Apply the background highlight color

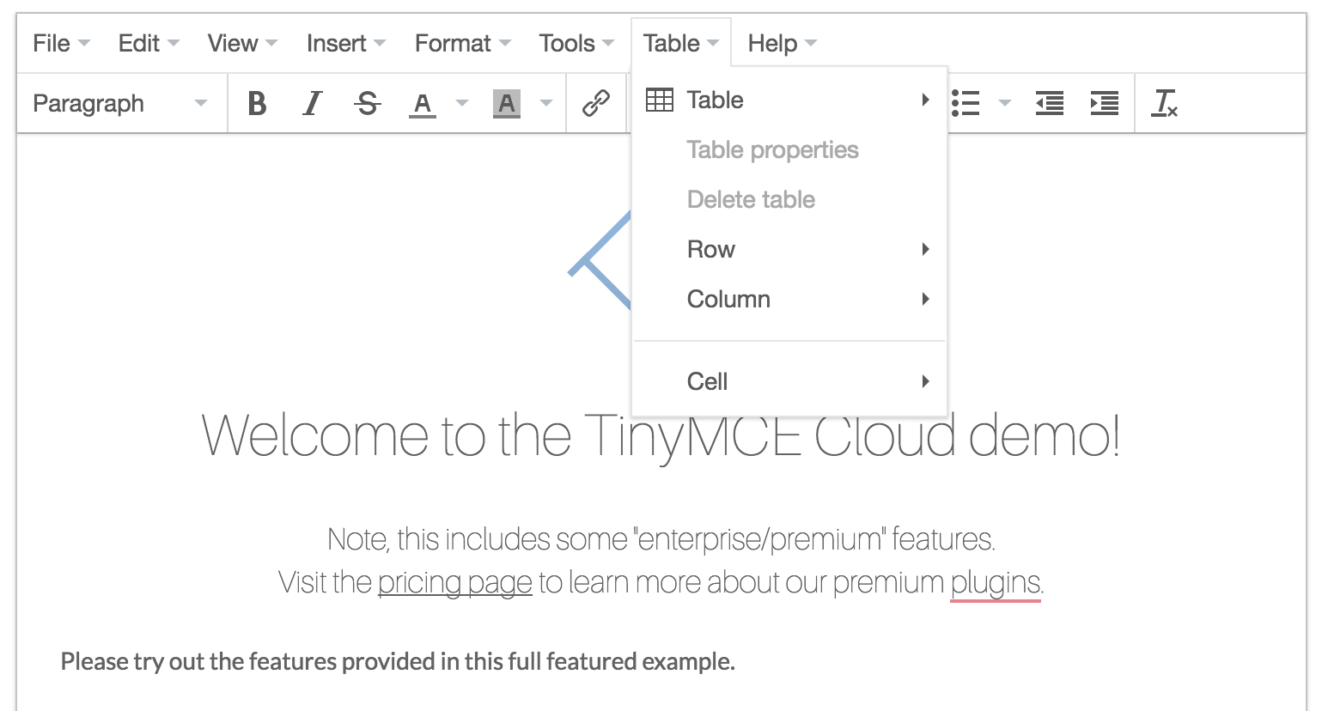[507, 104]
